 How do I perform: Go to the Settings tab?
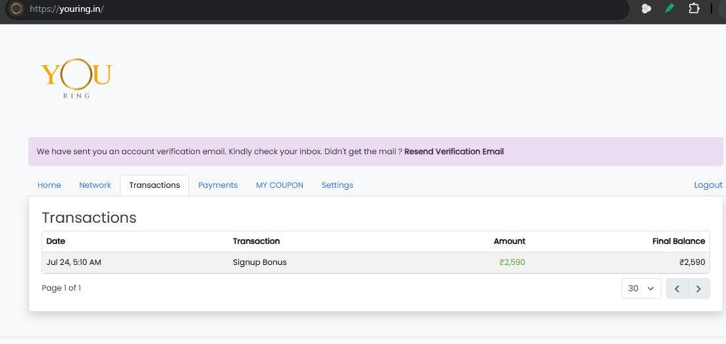(337, 185)
